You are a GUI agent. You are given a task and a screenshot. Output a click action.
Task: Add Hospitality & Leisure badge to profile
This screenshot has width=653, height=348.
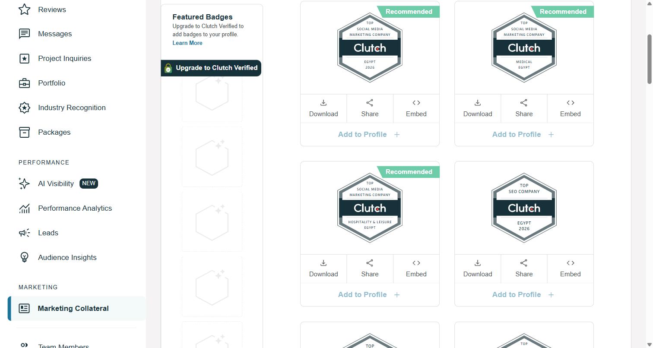click(370, 294)
